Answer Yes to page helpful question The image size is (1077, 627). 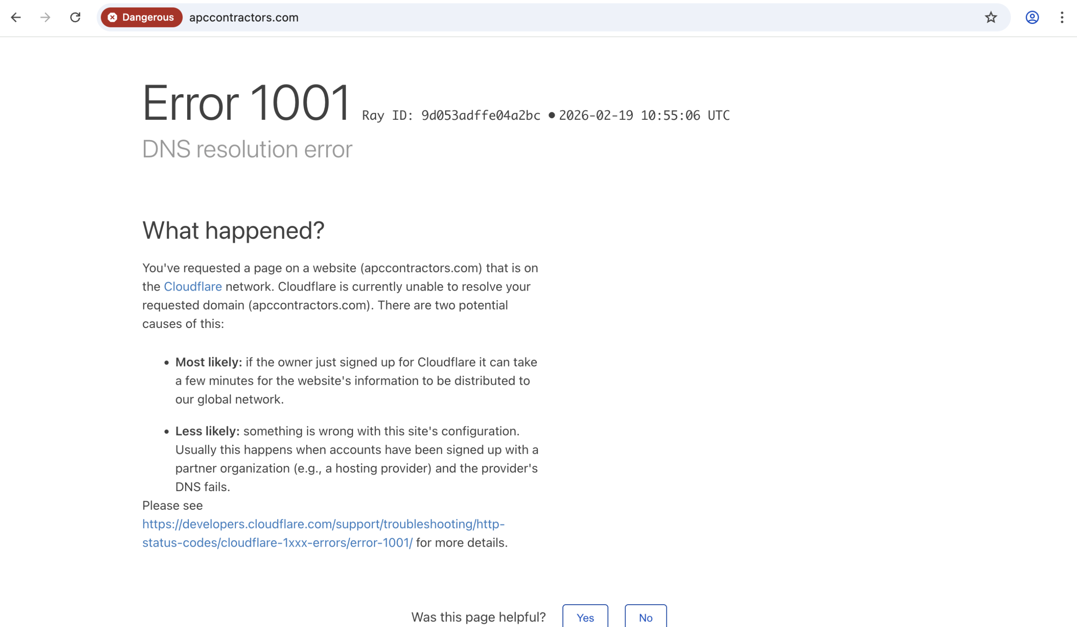[585, 618]
